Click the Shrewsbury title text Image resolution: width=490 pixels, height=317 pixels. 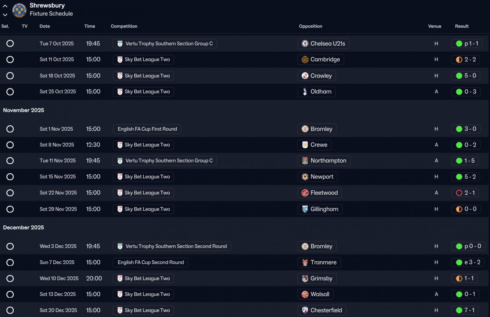47,5
